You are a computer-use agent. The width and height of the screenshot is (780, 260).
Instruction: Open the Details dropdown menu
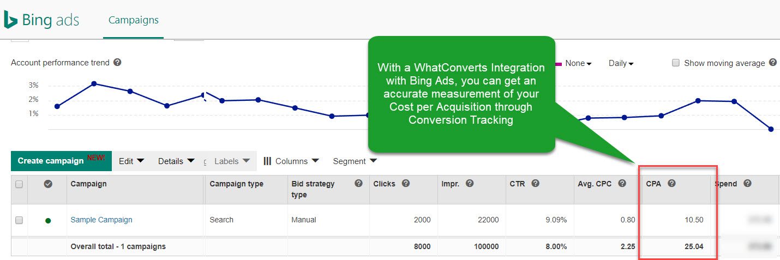point(176,161)
